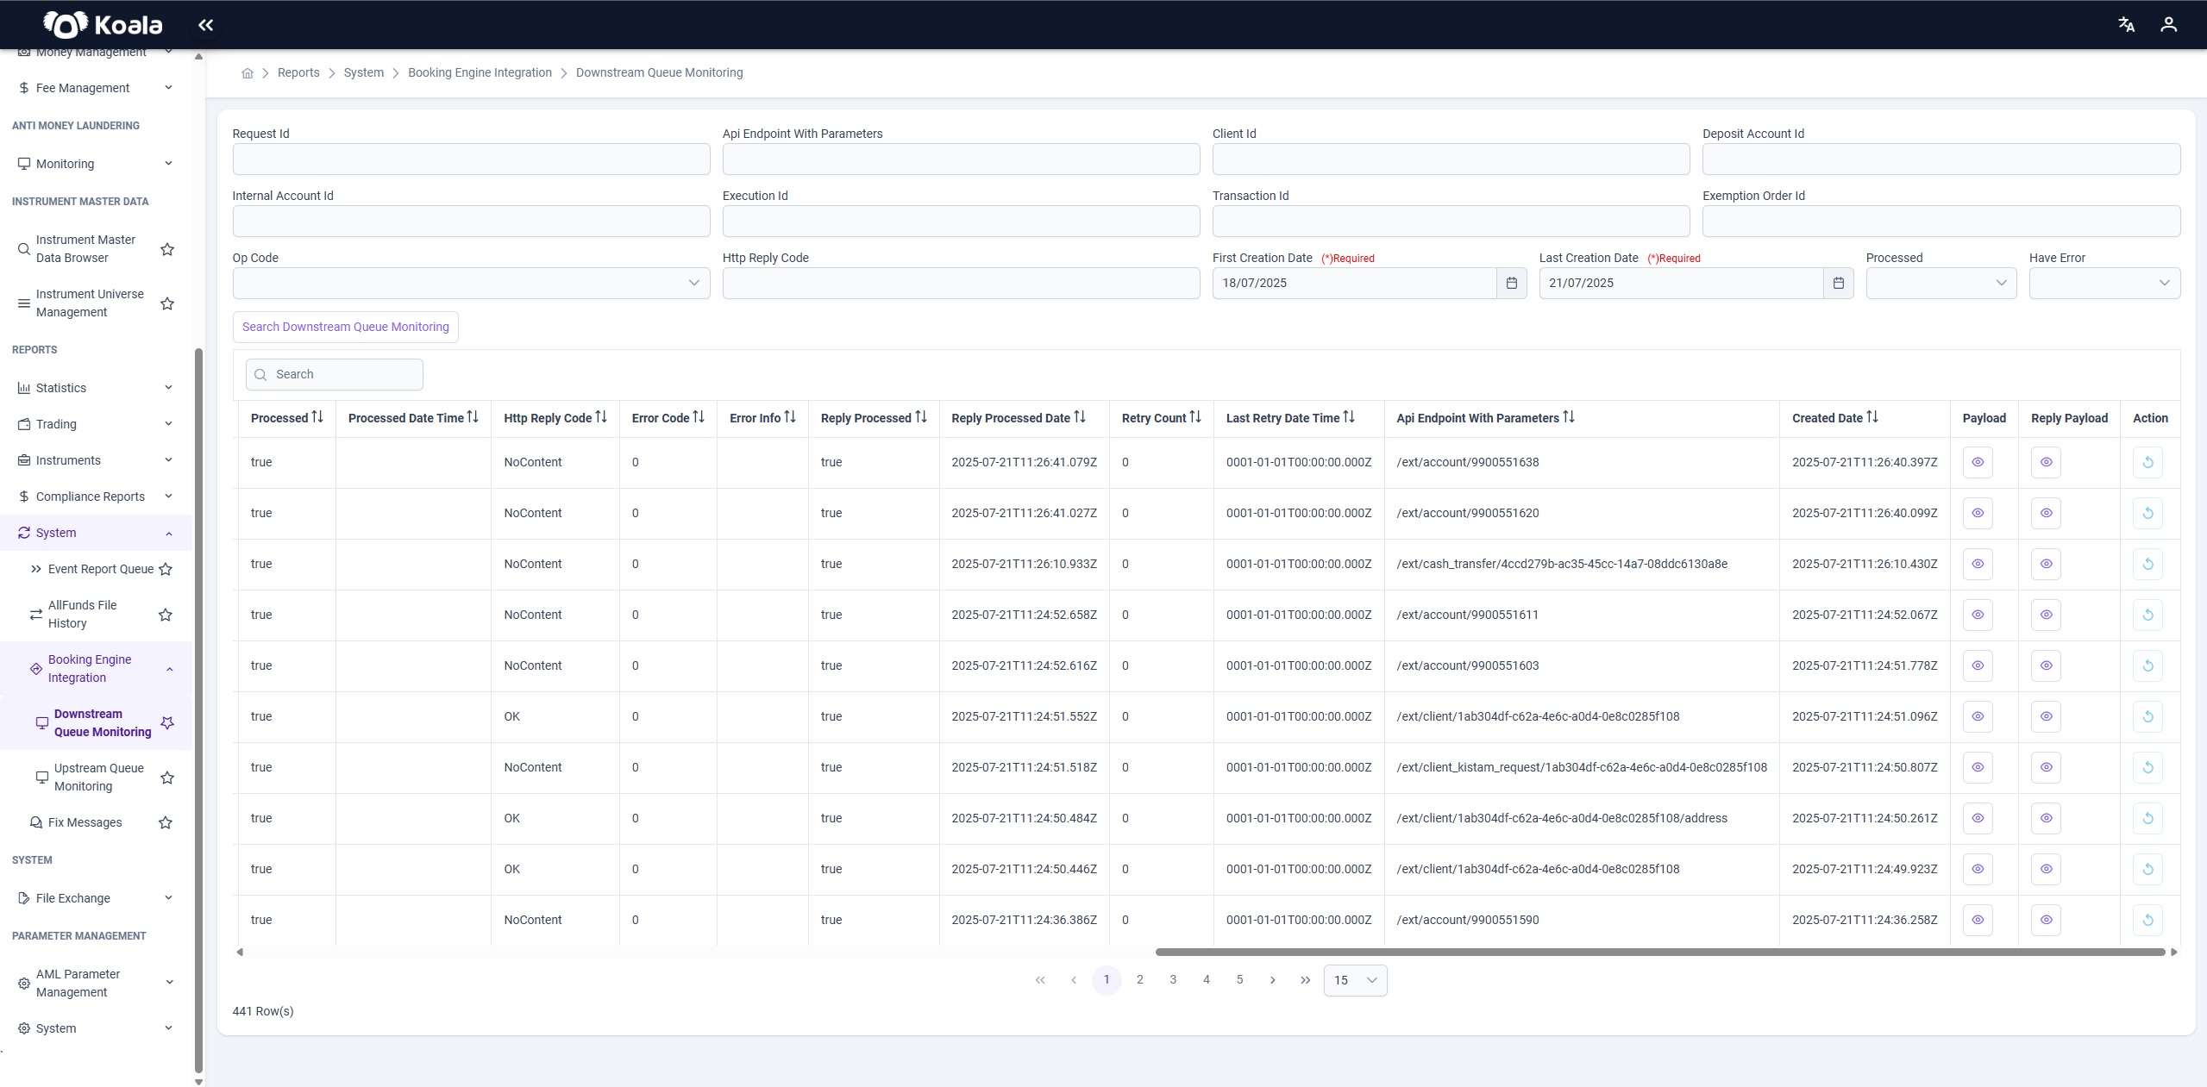Change rows per page dropdown showing 15

point(1355,980)
